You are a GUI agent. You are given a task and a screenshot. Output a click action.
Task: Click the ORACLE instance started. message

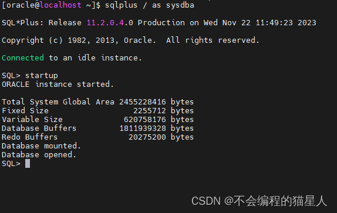click(x=58, y=84)
